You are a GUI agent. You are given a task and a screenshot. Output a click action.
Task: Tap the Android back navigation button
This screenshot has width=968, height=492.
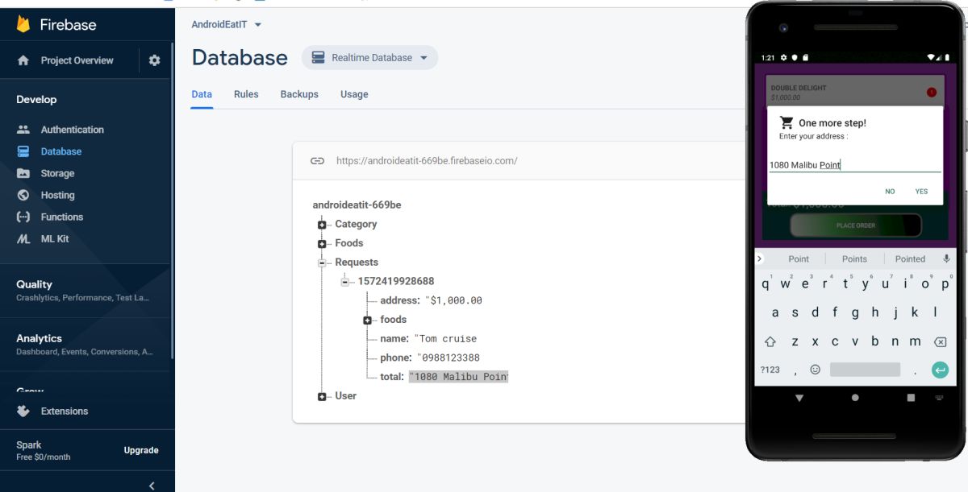[x=799, y=398]
